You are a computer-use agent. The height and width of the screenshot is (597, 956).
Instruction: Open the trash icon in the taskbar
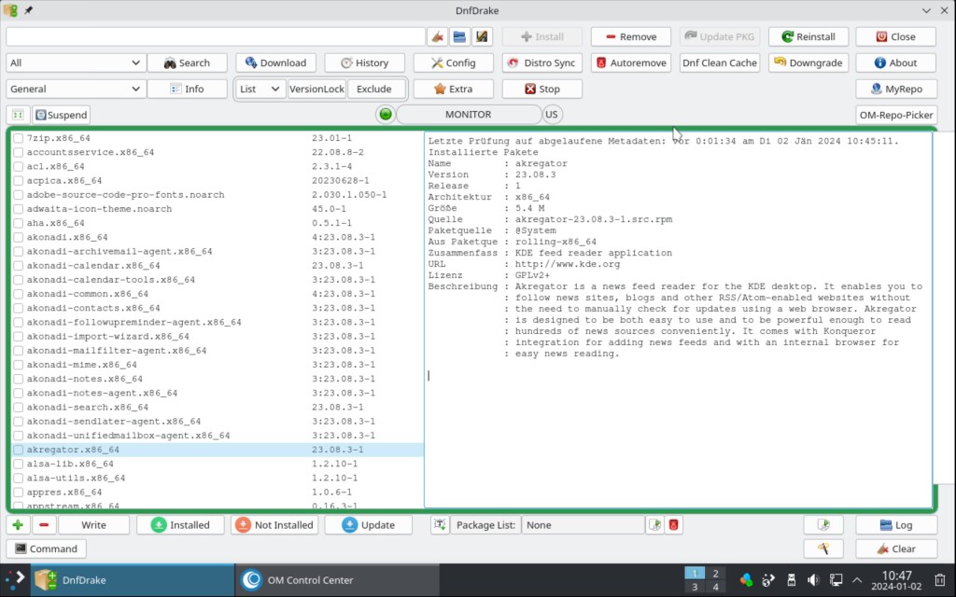(x=940, y=580)
